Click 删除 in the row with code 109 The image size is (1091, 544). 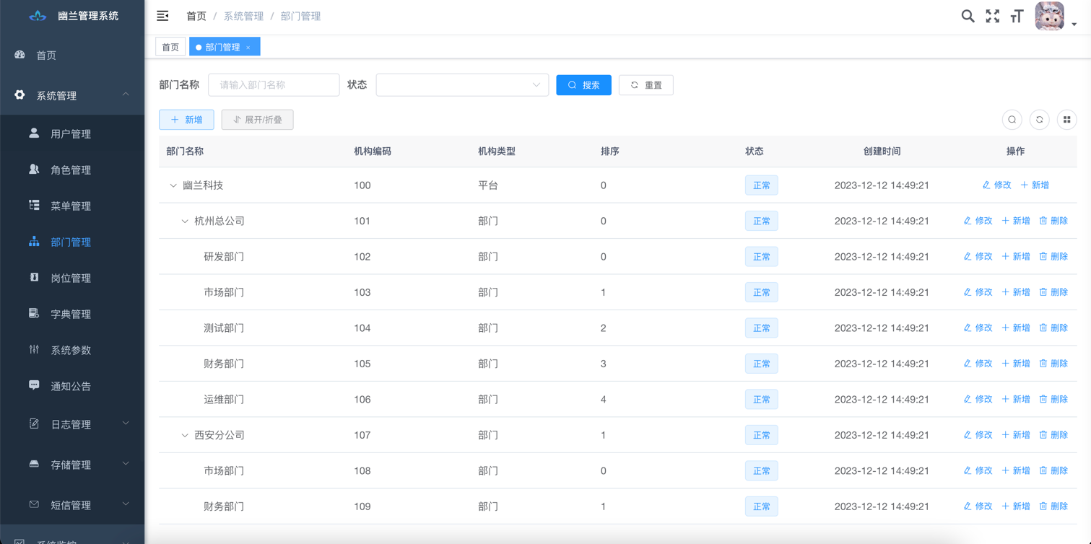click(1053, 506)
